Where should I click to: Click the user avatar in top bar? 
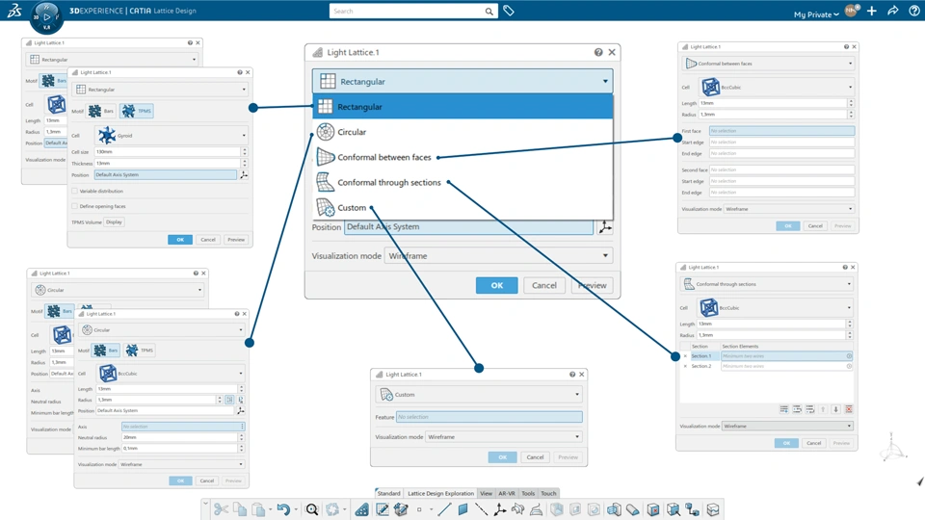[x=851, y=11]
